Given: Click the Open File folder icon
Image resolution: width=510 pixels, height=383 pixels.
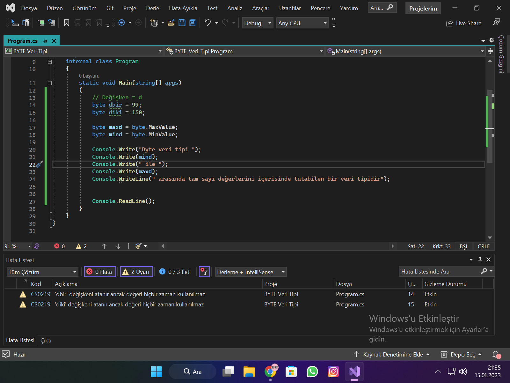Looking at the screenshot, I should [x=171, y=23].
